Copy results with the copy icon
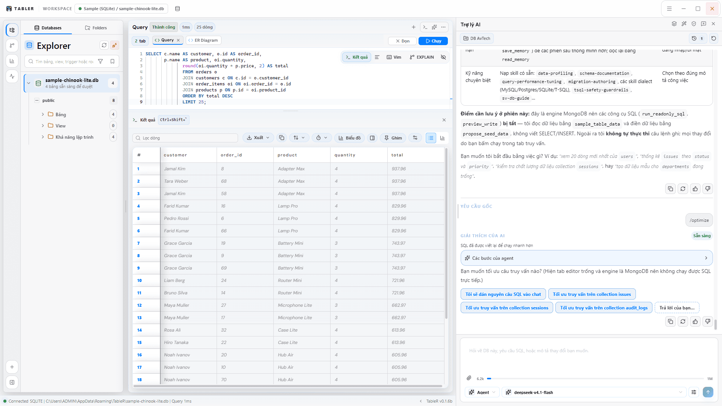The height and width of the screenshot is (406, 722). pos(282,138)
